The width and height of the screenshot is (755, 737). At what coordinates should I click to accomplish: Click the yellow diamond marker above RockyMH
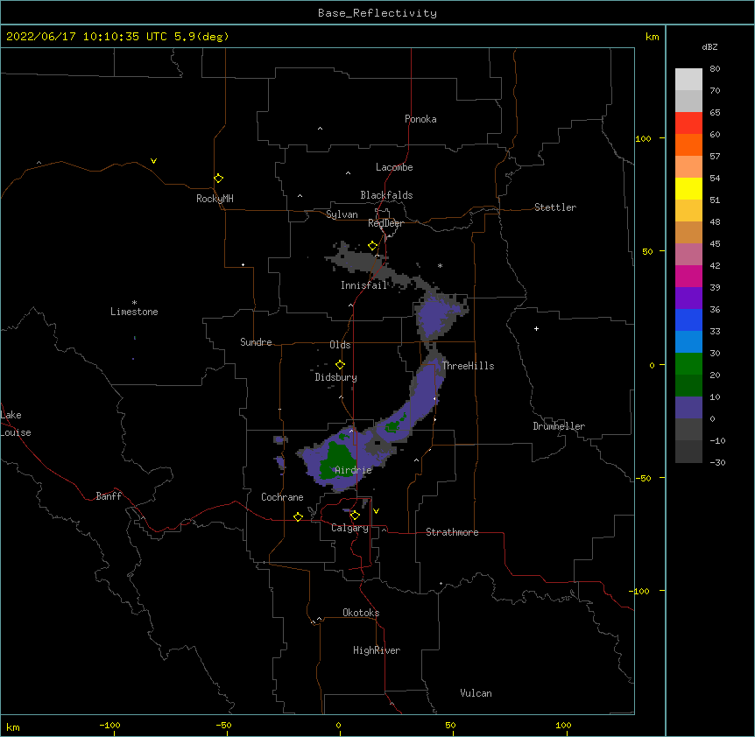pos(218,179)
